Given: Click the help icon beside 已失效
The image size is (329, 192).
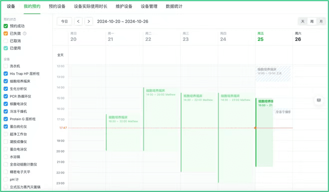Looking at the screenshot, I should 25,33.
